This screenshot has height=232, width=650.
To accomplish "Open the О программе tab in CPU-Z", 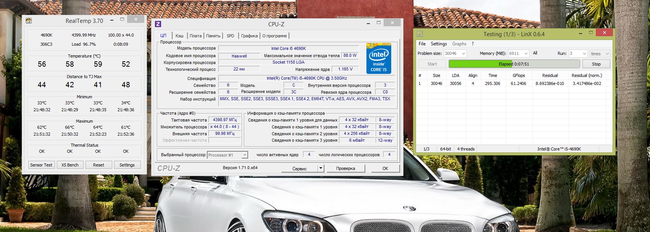I will tap(274, 36).
